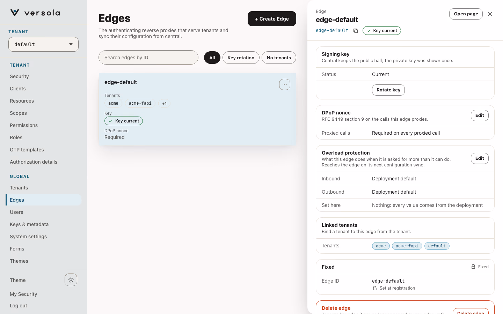Open the edge-default card options menu

point(285,84)
